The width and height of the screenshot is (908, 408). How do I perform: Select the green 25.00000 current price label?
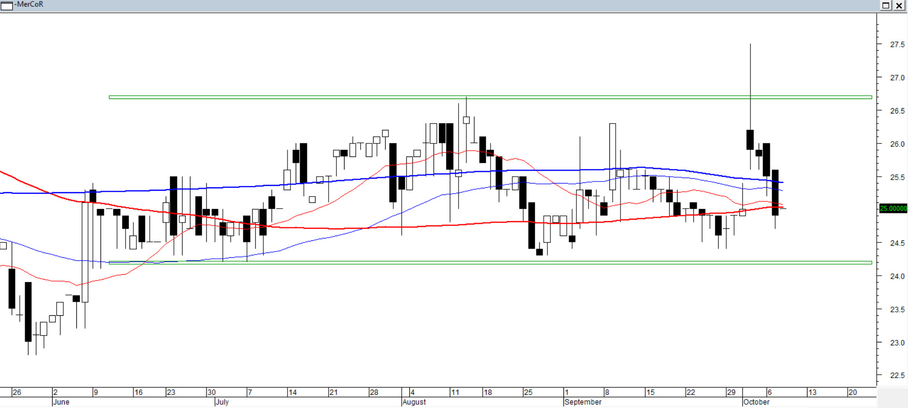893,209
